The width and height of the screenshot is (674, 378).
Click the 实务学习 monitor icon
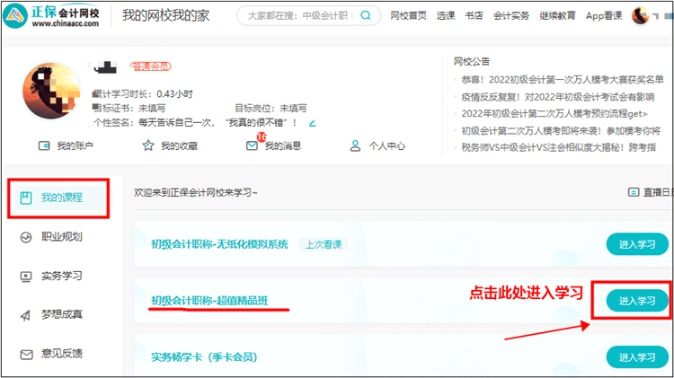(x=26, y=277)
